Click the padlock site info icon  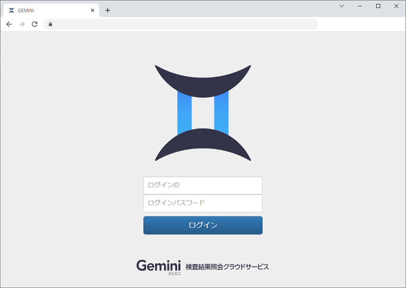point(51,24)
